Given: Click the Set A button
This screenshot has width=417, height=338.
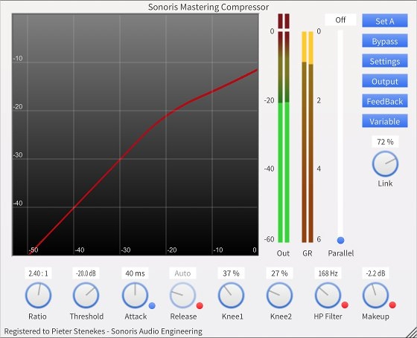Looking at the screenshot, I should (385, 21).
